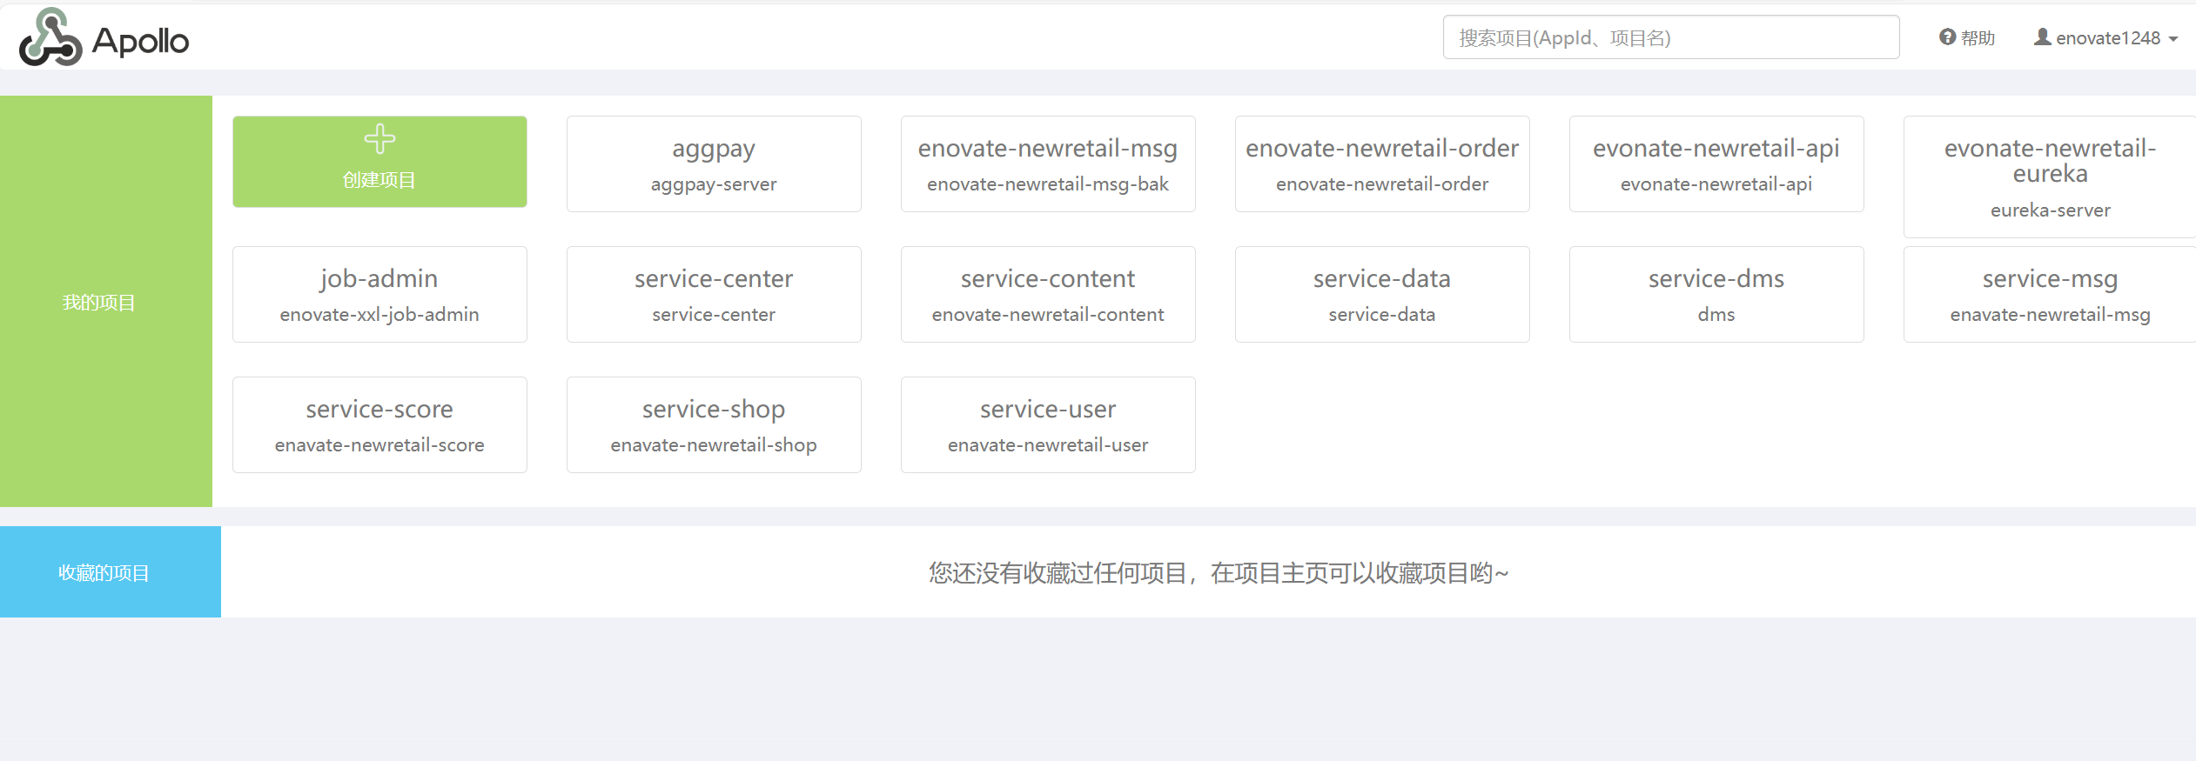Image resolution: width=2196 pixels, height=761 pixels.
Task: Click the Apollo logo icon
Action: (x=50, y=37)
